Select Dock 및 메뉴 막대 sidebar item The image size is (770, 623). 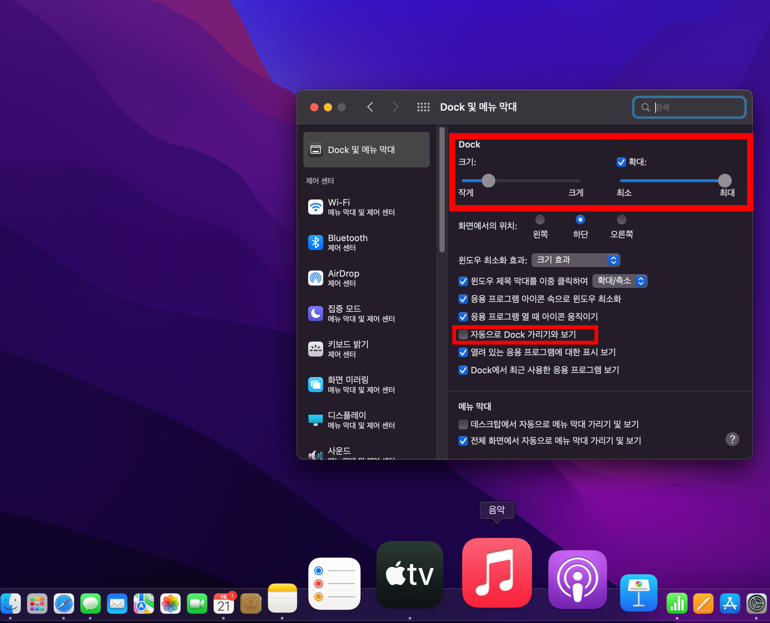click(367, 150)
